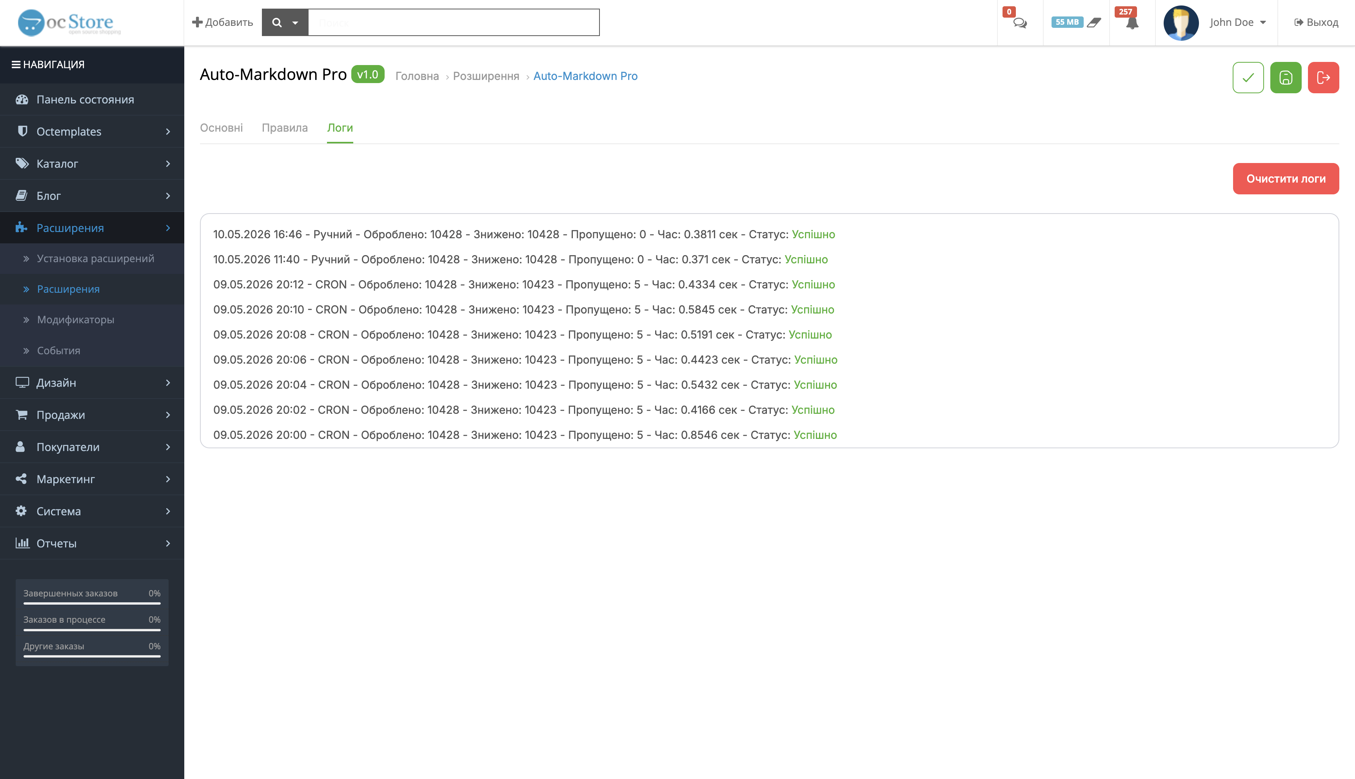Switch to the Правила tab

(x=285, y=128)
